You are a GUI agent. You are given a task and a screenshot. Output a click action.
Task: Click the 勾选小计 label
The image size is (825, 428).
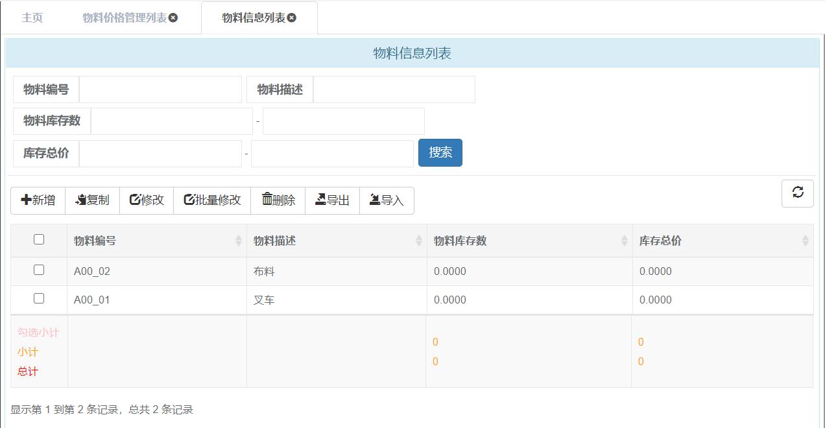coord(38,332)
